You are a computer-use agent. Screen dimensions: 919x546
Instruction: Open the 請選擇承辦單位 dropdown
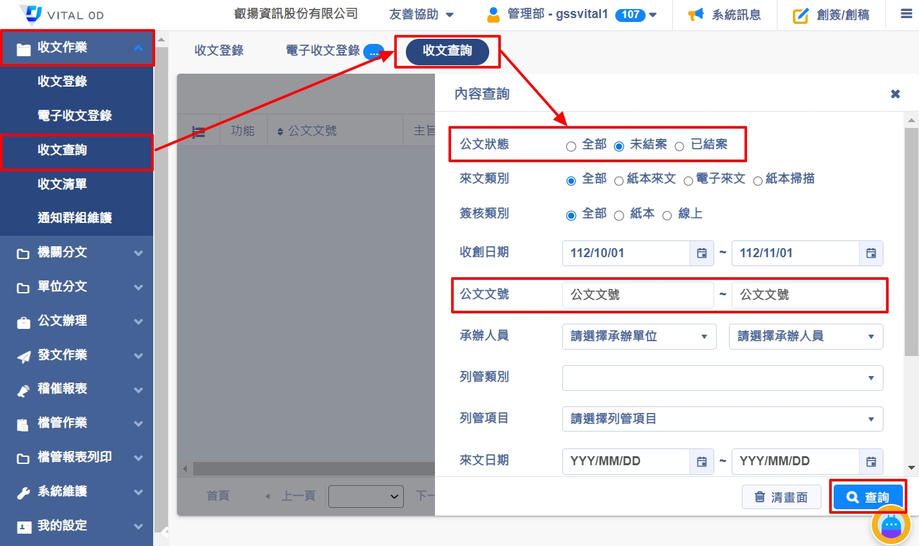click(639, 337)
